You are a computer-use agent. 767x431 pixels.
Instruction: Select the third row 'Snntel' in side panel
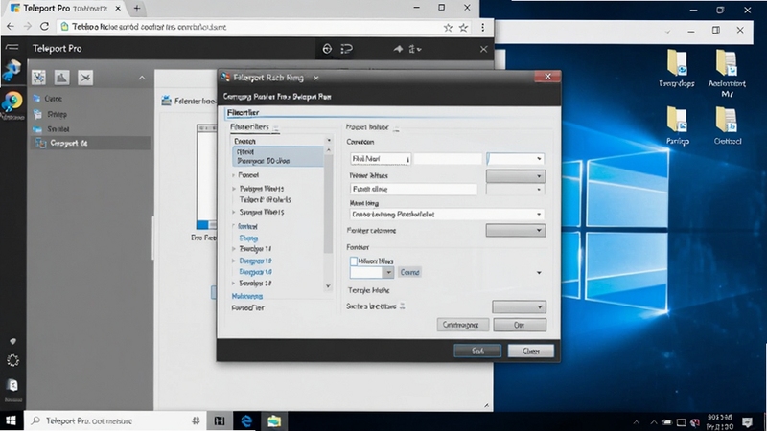(89, 129)
